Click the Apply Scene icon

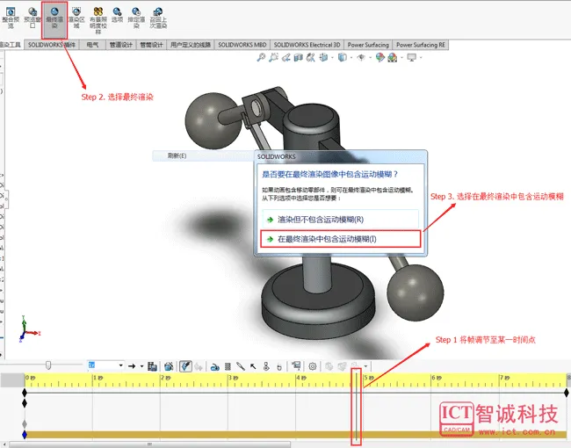point(393,58)
